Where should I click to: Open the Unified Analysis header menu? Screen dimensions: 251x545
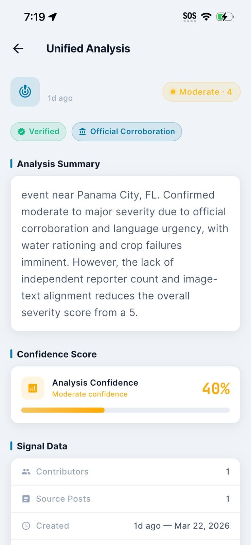[88, 48]
